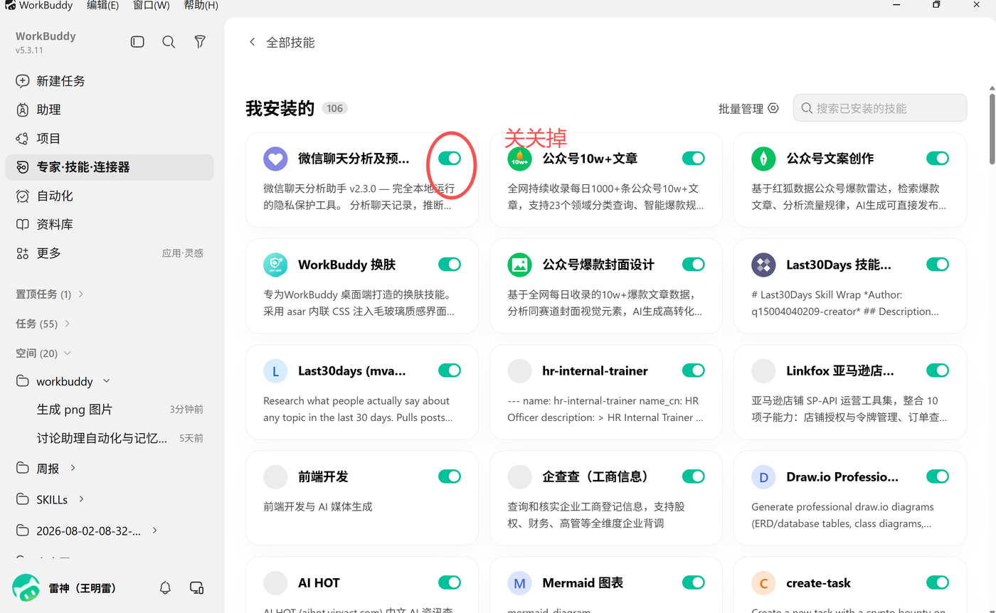Click the WorkBuddy 换肤 skill icon
The image size is (996, 613).
click(x=275, y=265)
